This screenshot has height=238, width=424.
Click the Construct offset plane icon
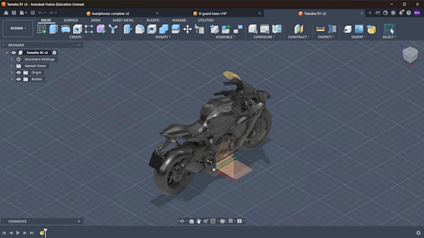click(299, 29)
